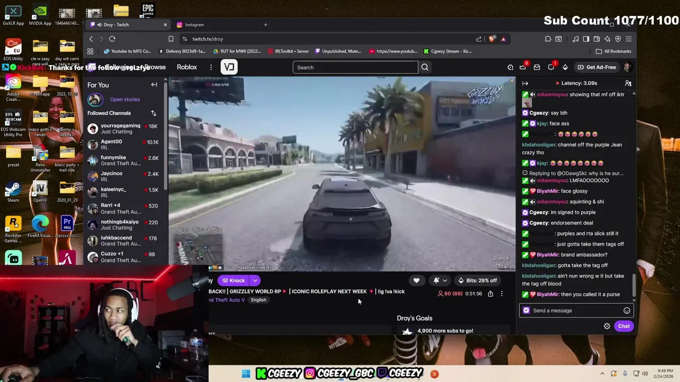The height and width of the screenshot is (382, 680).
Task: Click the share stream icon
Action: click(x=490, y=293)
